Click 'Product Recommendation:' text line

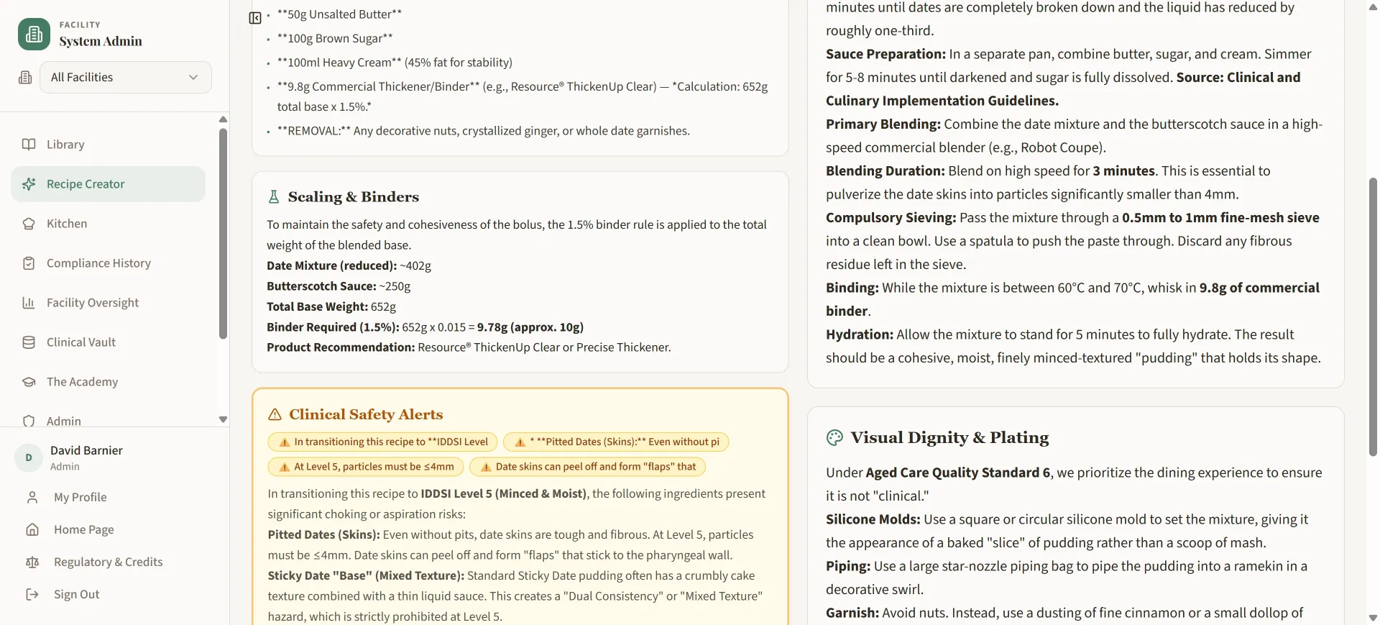469,347
